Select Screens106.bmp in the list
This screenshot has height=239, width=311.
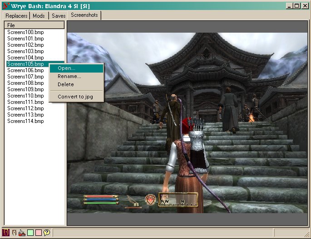pos(25,70)
